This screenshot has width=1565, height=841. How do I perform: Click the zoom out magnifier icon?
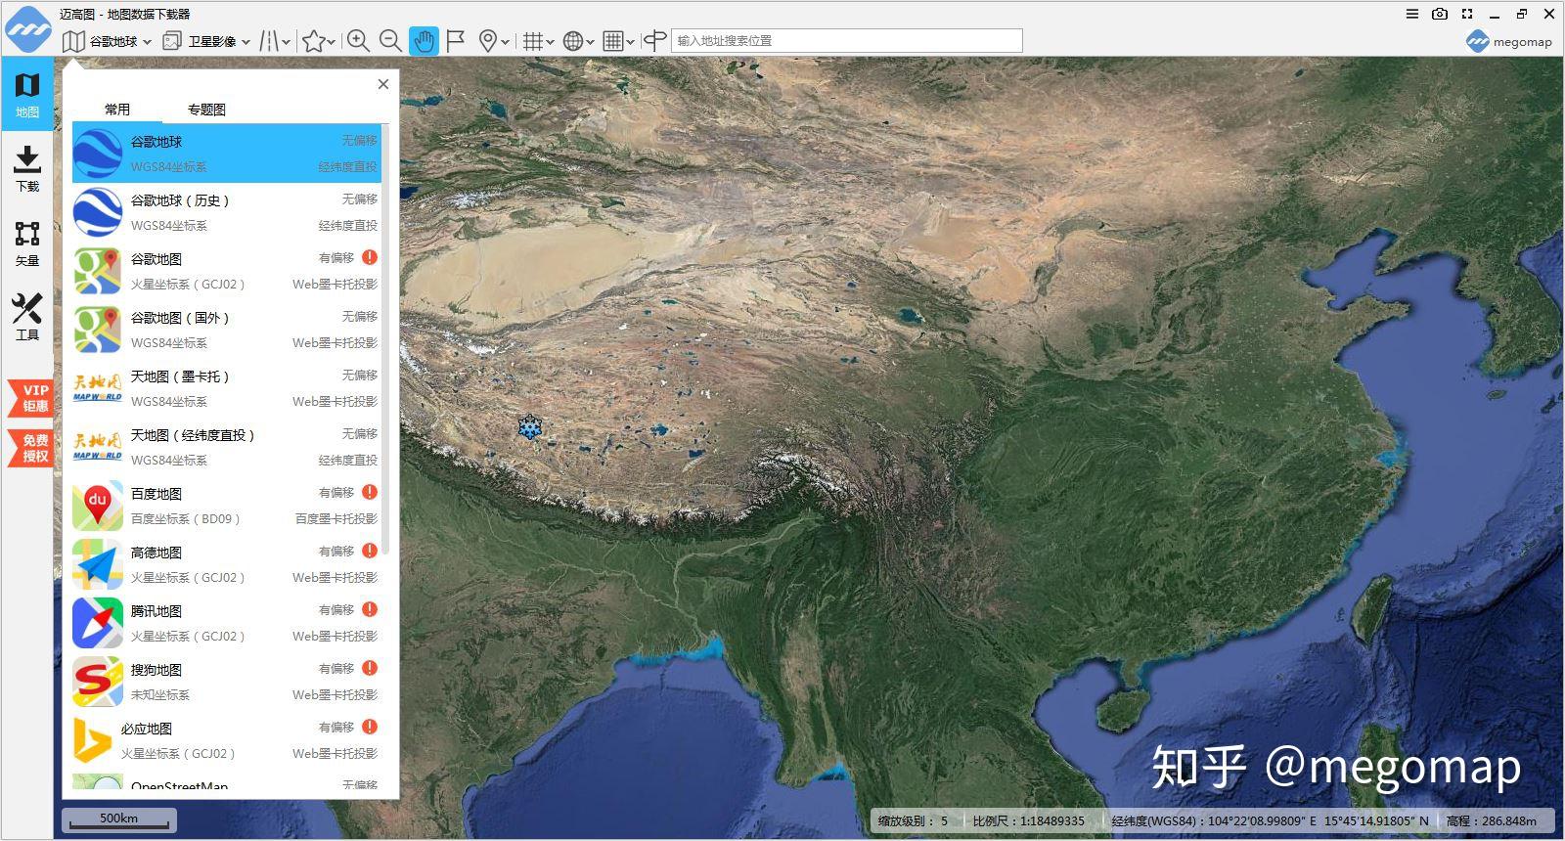(390, 41)
